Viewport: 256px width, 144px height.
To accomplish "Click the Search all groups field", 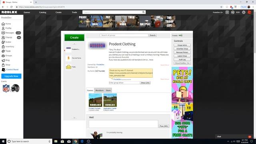I will [124, 35].
